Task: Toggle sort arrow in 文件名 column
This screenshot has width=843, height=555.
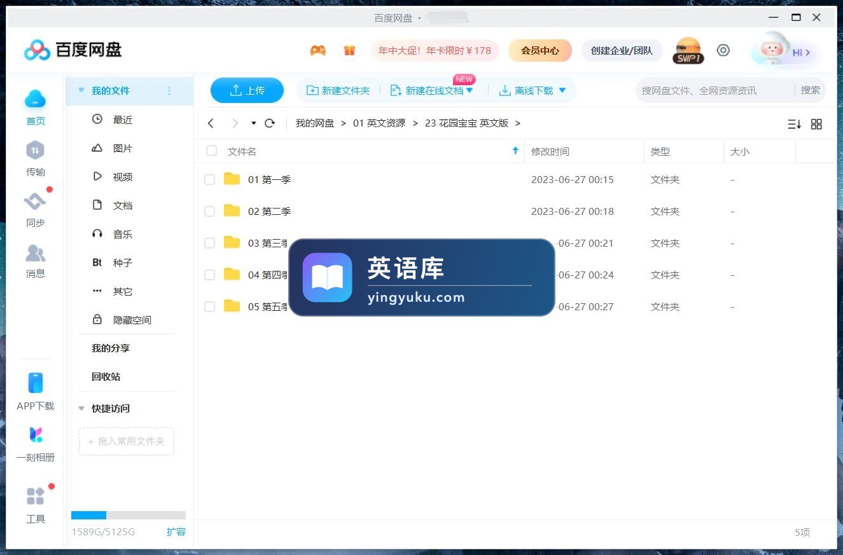Action: tap(515, 151)
